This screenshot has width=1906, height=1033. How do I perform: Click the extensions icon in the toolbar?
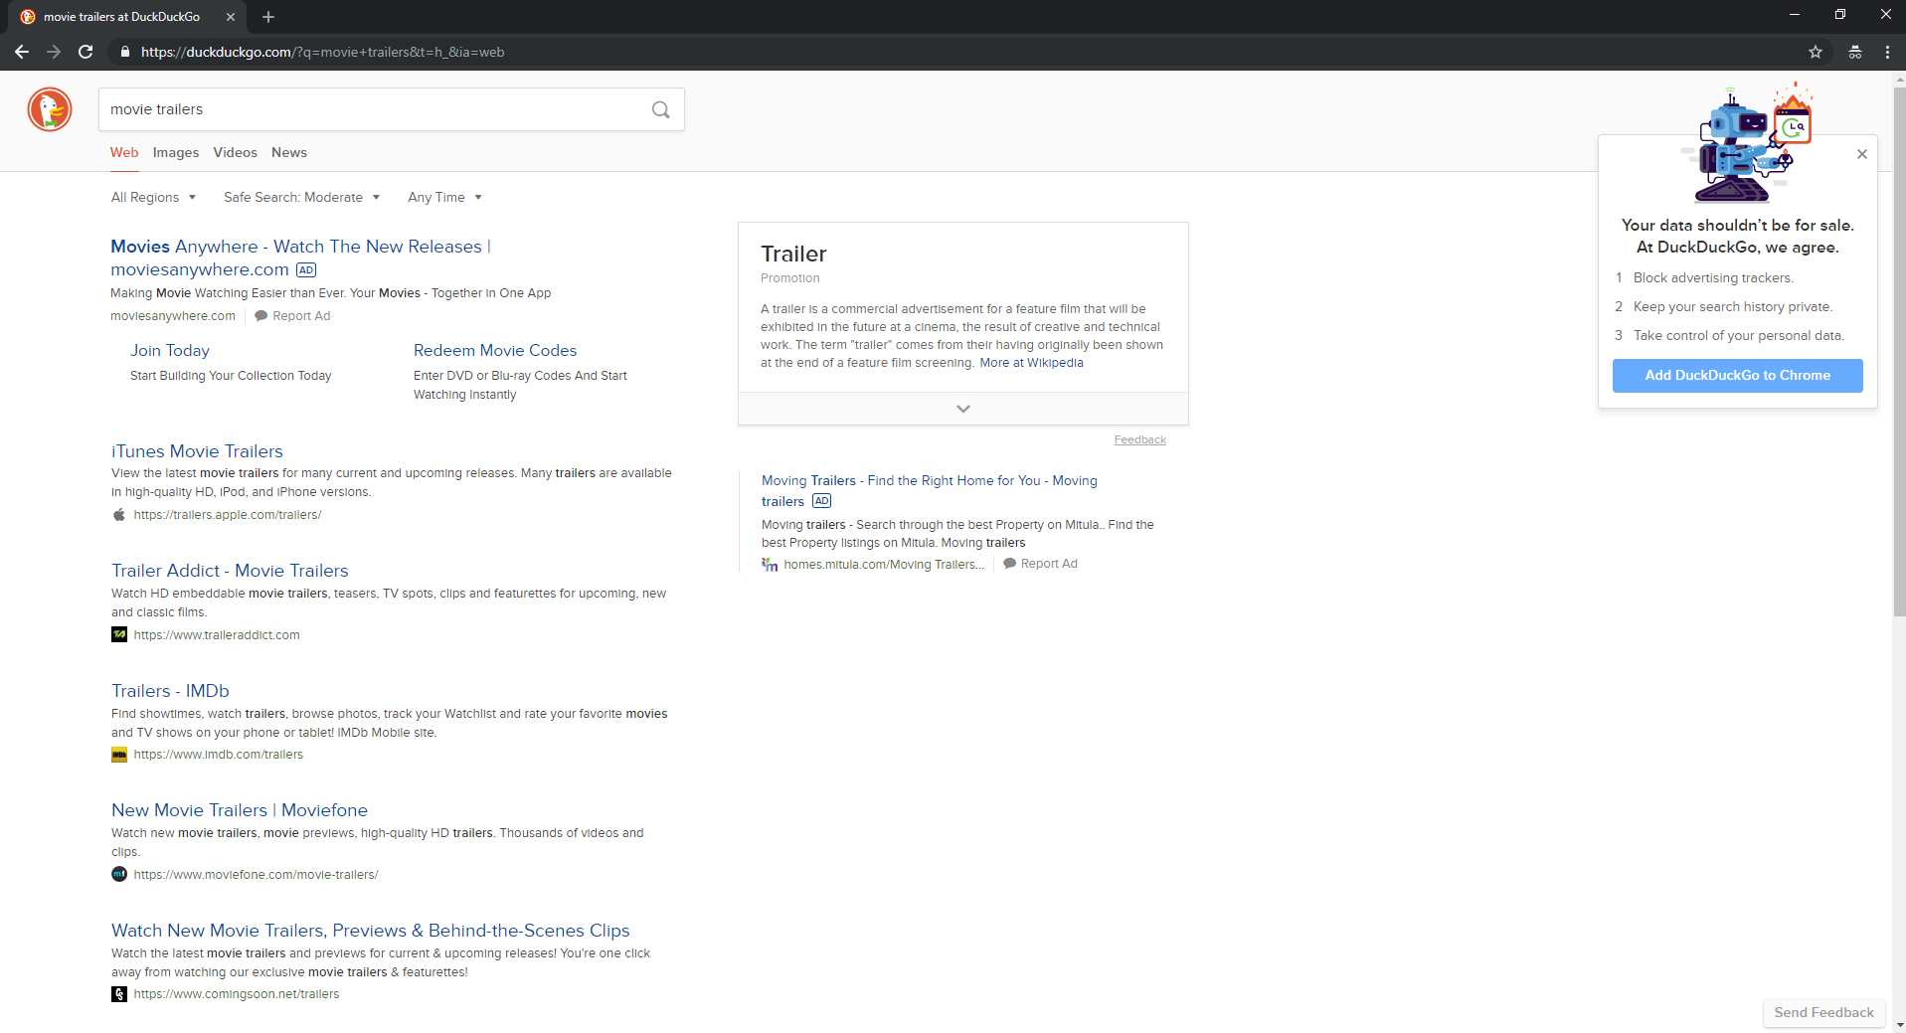(1854, 52)
